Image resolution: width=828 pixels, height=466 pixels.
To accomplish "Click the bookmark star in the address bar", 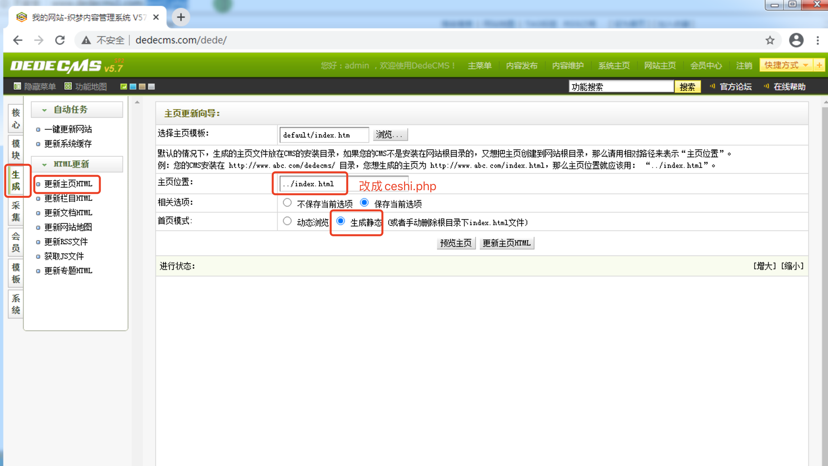I will (770, 40).
